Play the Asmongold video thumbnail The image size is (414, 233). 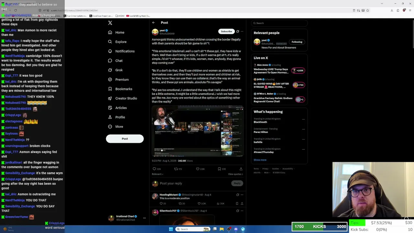tap(198, 131)
